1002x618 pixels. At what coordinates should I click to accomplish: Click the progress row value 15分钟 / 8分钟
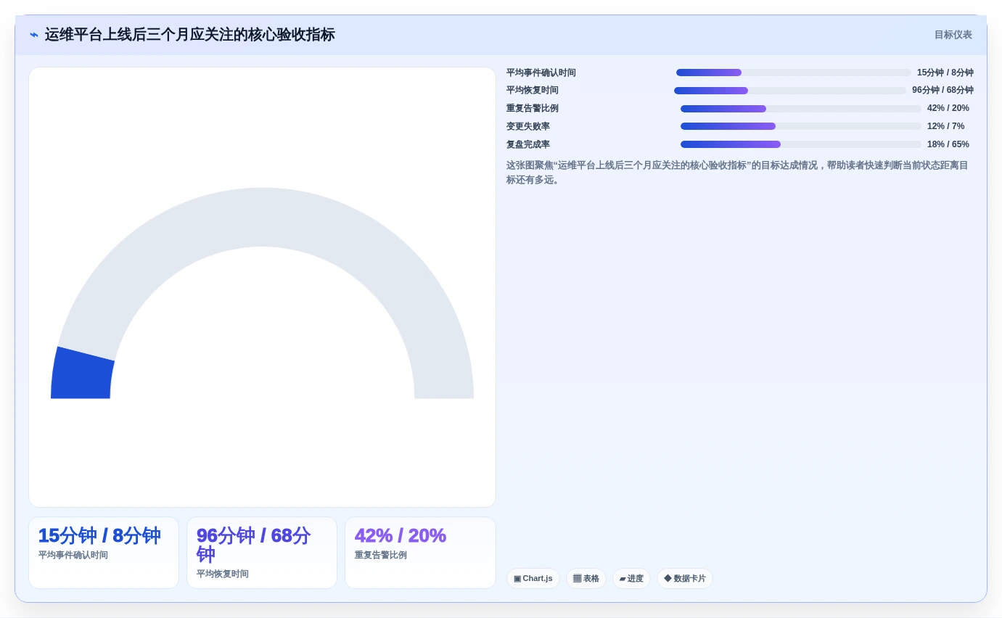pyautogui.click(x=945, y=73)
